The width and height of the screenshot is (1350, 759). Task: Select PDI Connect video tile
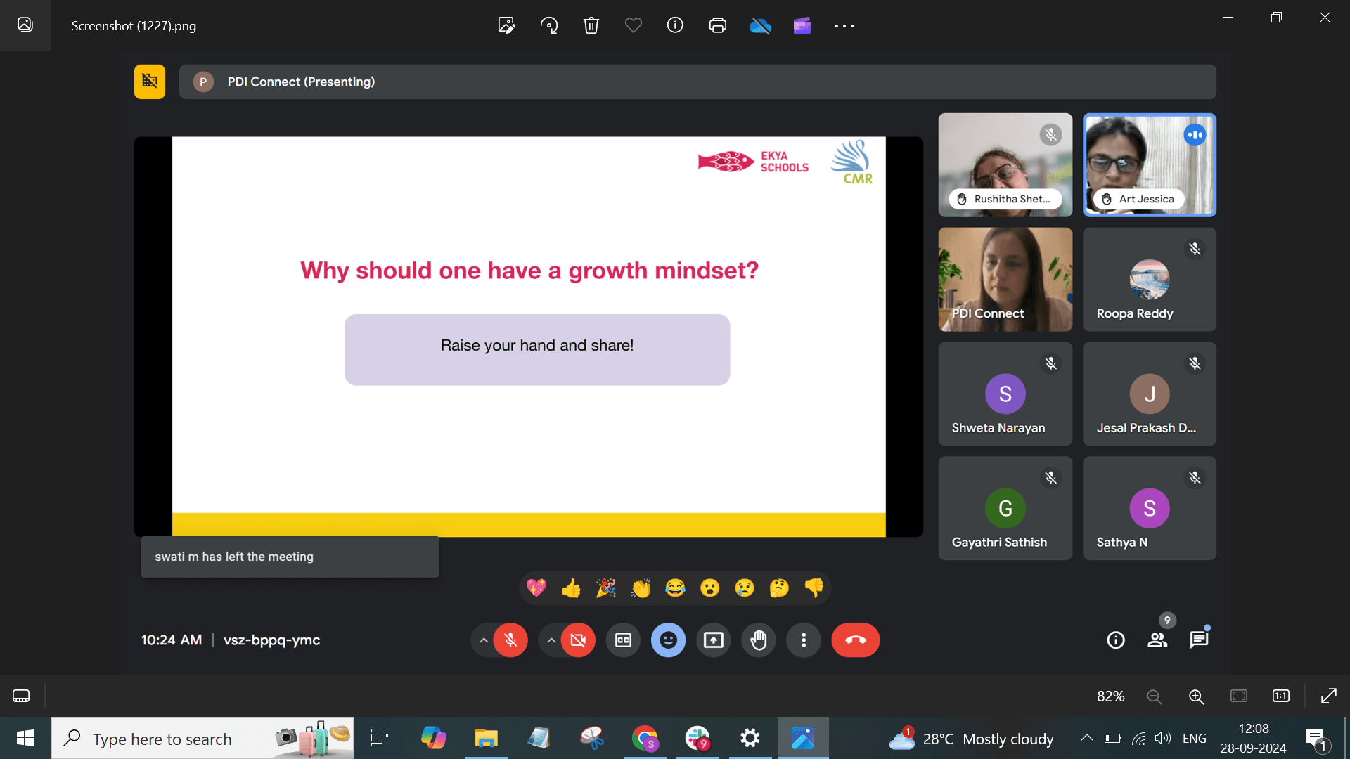pos(1005,279)
